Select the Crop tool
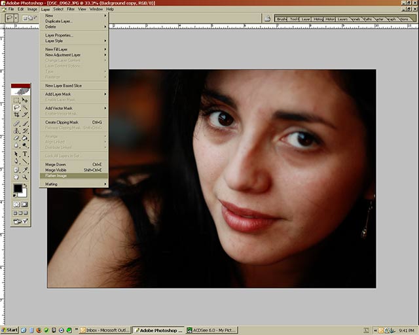The width and height of the screenshot is (419, 335). (x=16, y=115)
